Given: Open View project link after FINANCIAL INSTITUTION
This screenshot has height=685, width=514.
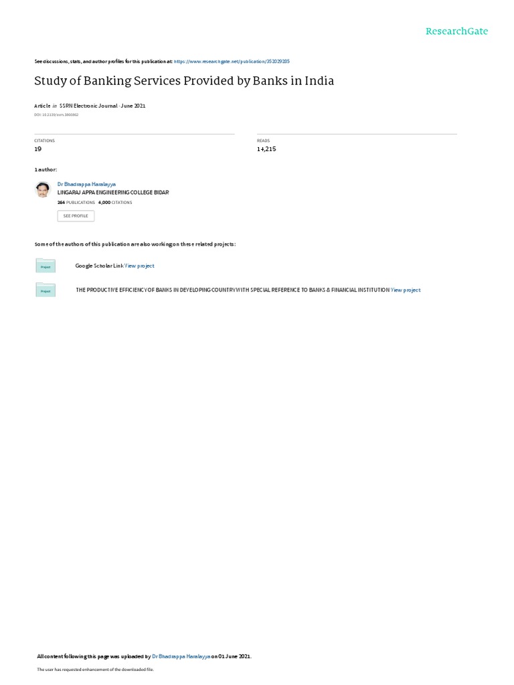Looking at the screenshot, I should [x=406, y=290].
